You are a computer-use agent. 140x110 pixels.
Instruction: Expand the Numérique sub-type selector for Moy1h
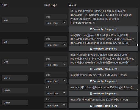[x=55, y=93]
